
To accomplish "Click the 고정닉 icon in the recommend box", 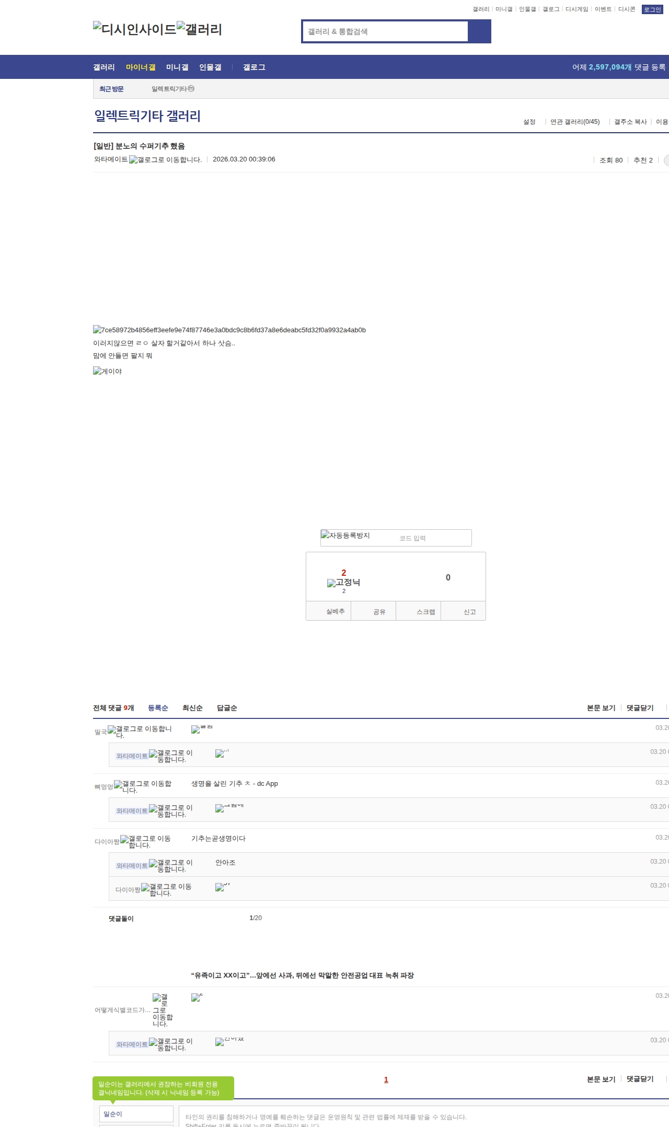I will pos(343,583).
